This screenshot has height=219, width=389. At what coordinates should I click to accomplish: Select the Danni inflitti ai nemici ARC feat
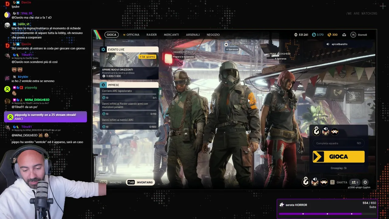(x=118, y=120)
